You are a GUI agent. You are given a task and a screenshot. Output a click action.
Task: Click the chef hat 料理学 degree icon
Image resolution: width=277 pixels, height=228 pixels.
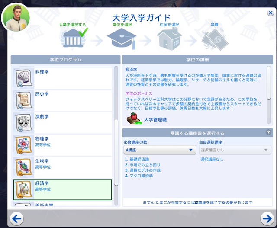(x=23, y=78)
